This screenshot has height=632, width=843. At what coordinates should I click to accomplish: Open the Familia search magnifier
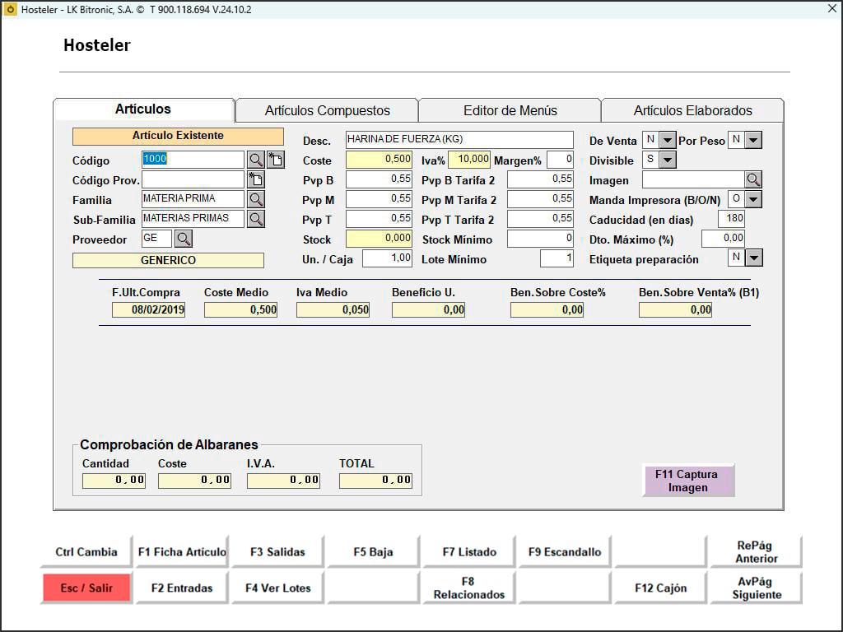[x=256, y=199]
